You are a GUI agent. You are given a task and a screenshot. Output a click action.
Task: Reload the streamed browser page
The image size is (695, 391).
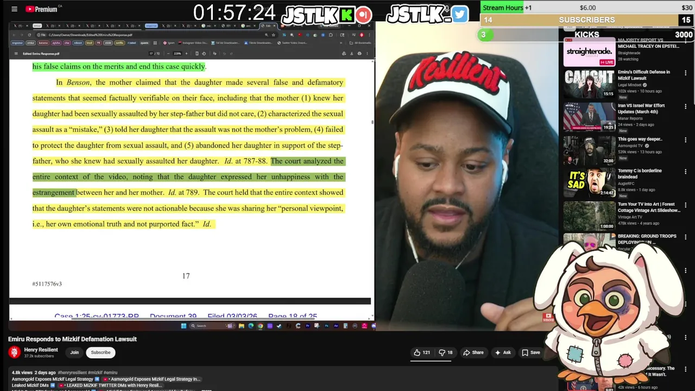click(x=29, y=35)
